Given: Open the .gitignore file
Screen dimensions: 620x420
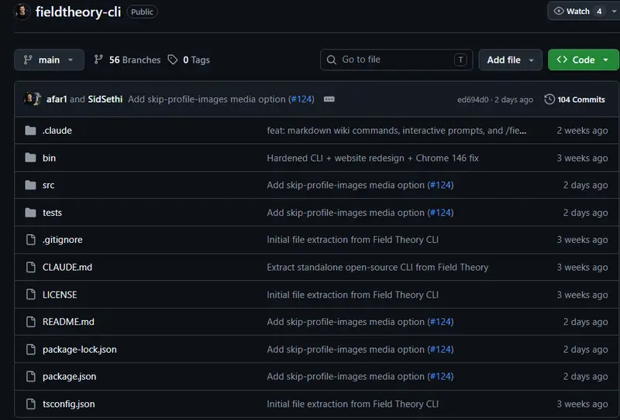Looking at the screenshot, I should (x=63, y=240).
